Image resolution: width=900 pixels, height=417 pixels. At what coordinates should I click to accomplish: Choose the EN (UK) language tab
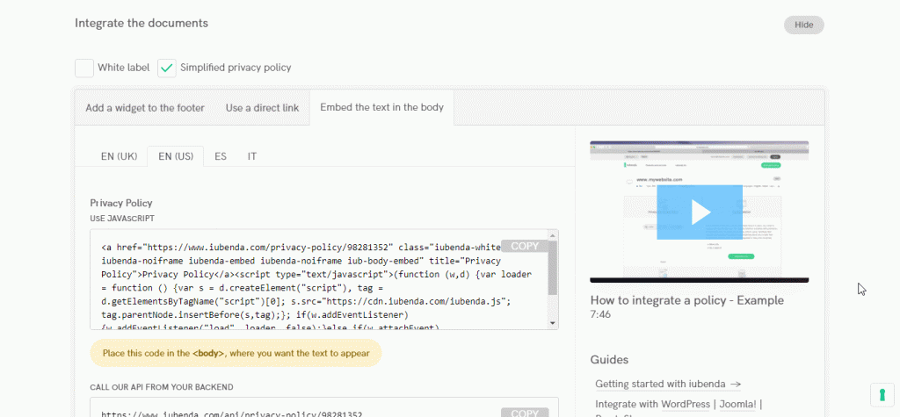pos(119,156)
